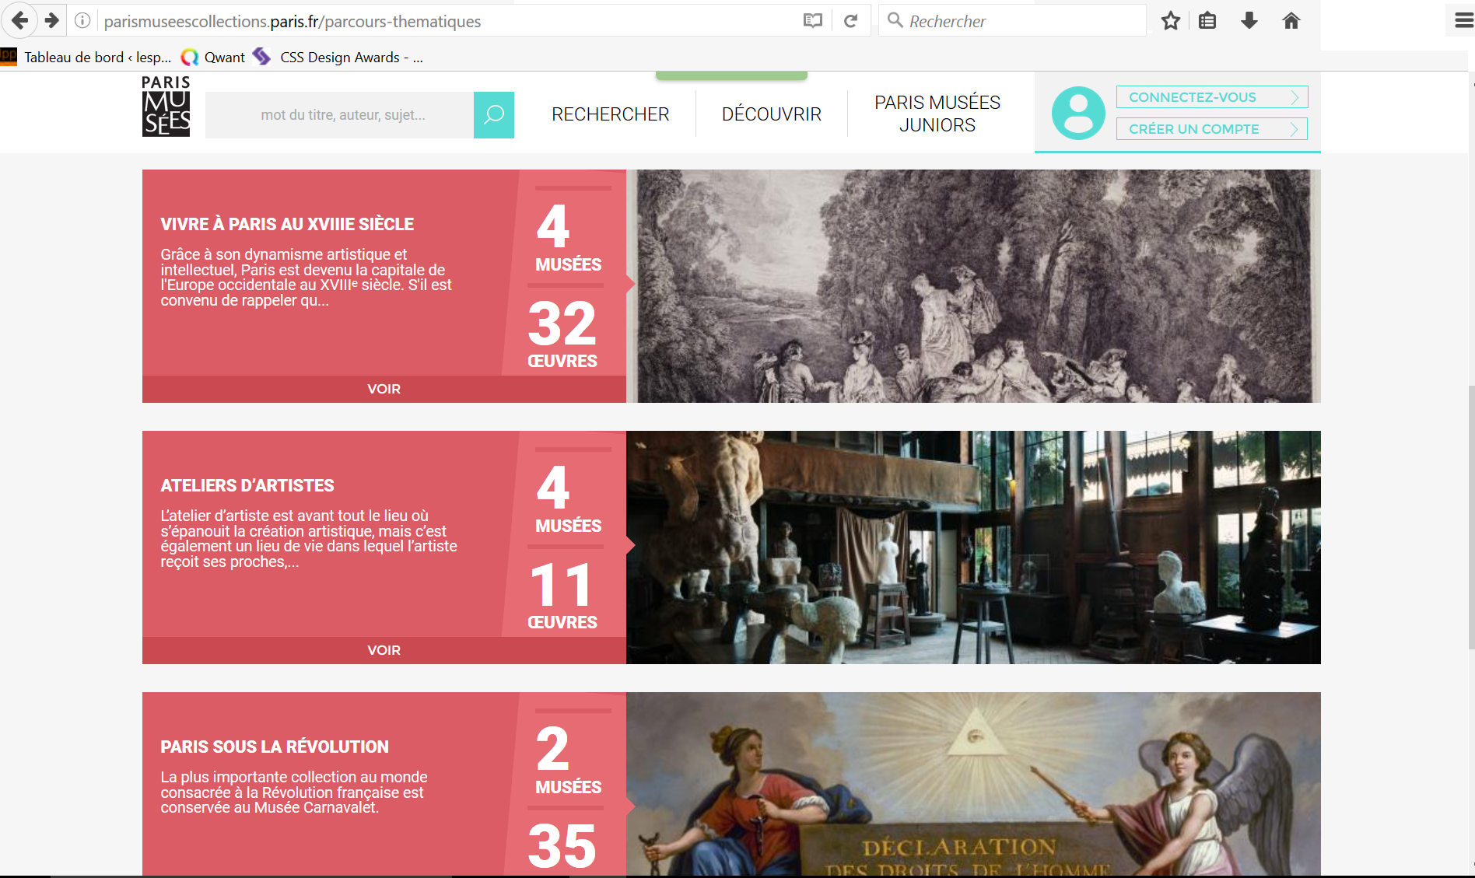Click VOIR under Vivre à Paris au XVIIIe siècle
1475x878 pixels.
point(384,389)
